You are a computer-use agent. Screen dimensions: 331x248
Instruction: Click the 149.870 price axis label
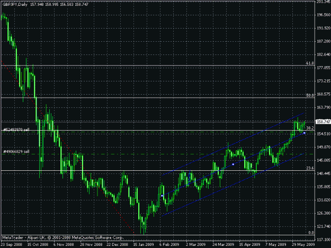[x=324, y=147]
